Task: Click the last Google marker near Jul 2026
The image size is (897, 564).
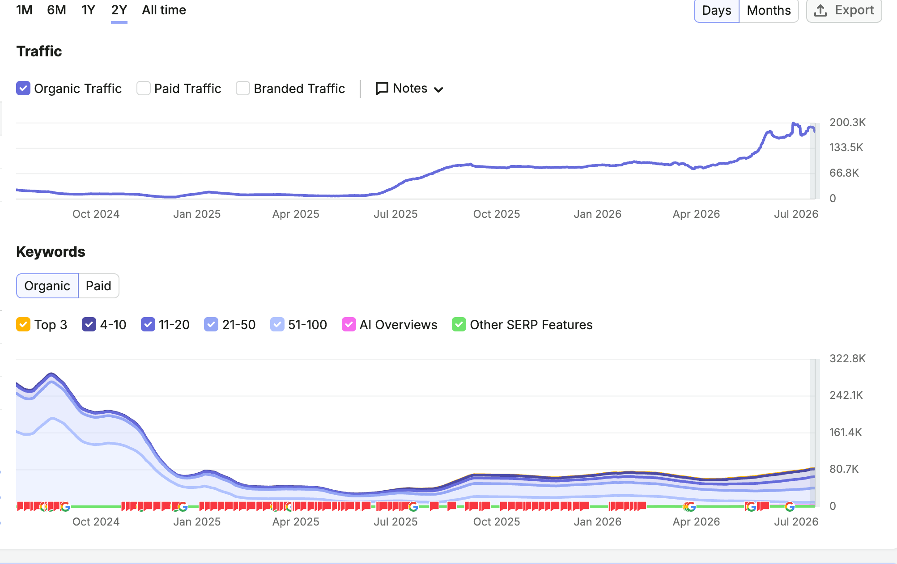Action: 790,507
